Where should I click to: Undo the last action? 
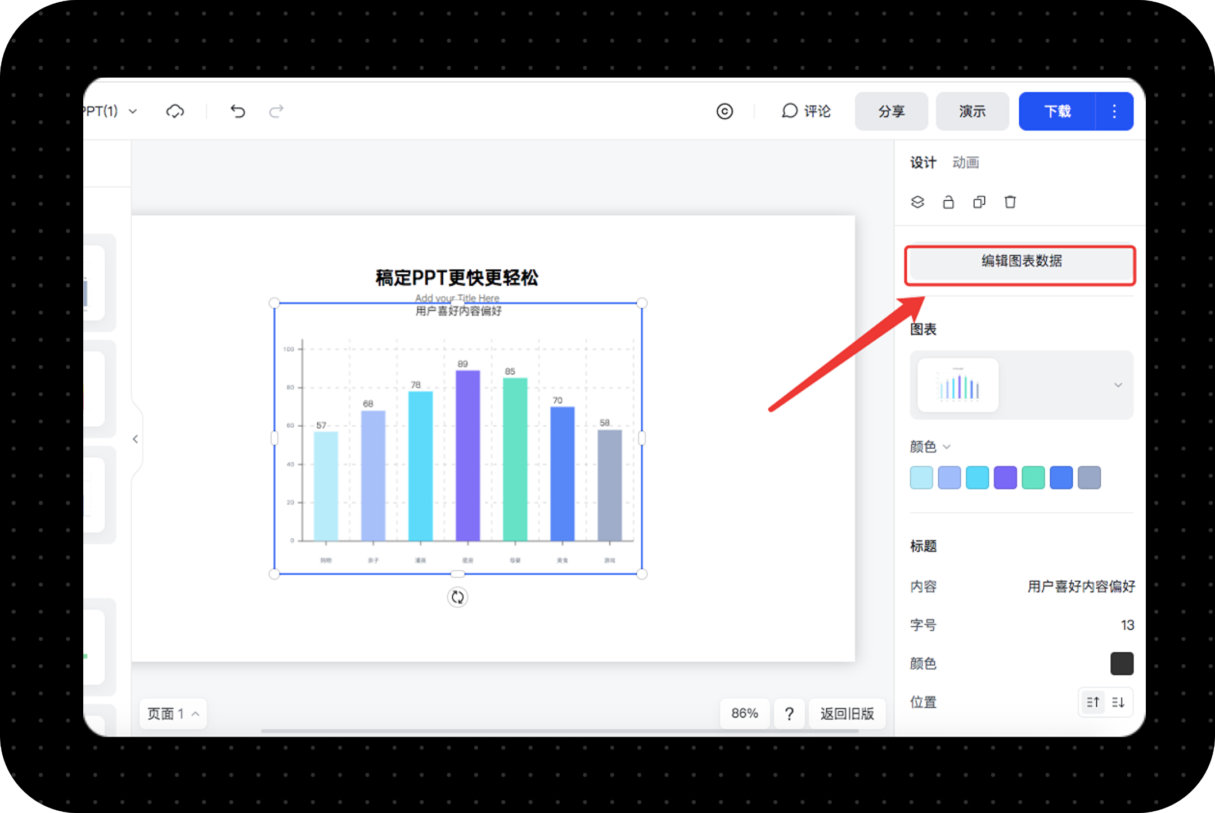point(237,111)
